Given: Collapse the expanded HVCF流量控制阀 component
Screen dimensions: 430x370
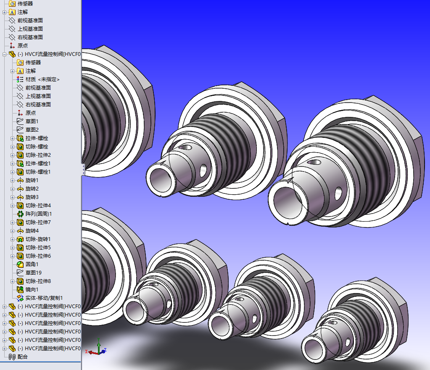Looking at the screenshot, I should pos(4,54).
